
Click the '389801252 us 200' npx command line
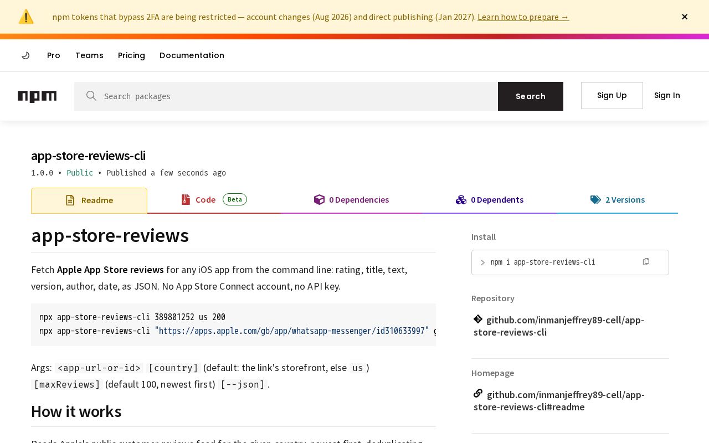pos(132,317)
